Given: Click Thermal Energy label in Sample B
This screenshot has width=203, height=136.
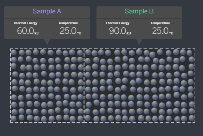Looking at the screenshot, I should [117, 23].
